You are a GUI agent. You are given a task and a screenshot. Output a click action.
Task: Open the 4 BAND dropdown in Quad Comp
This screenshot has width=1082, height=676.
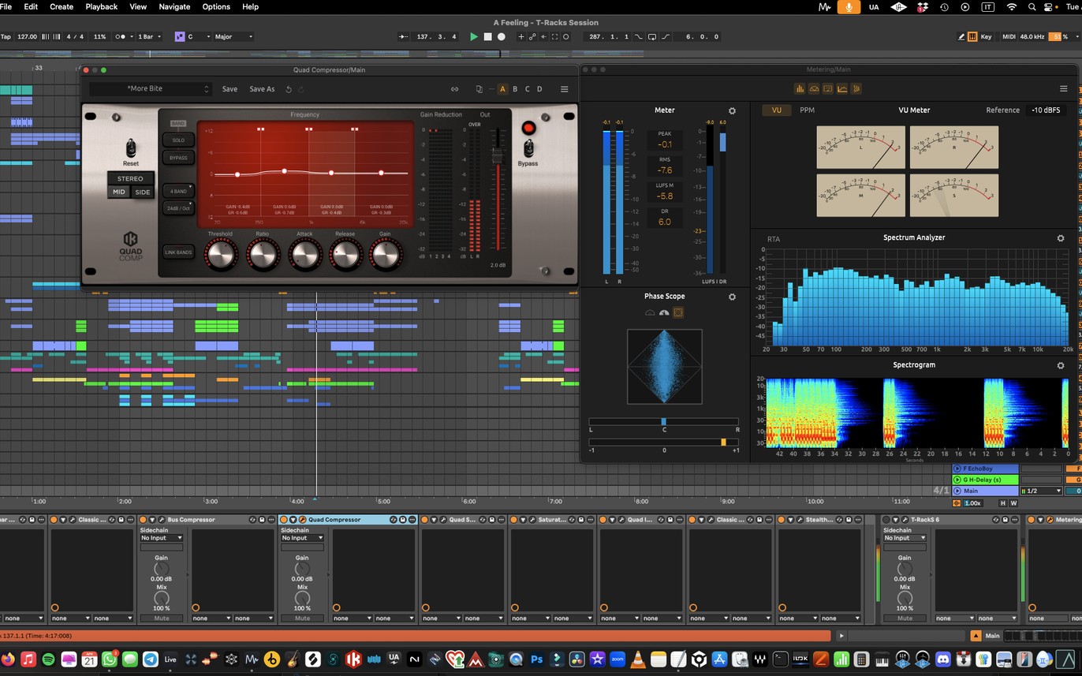[x=178, y=192]
